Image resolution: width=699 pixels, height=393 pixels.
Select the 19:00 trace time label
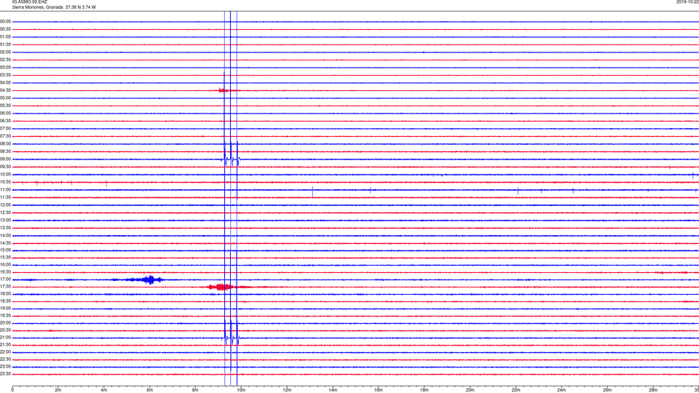pos(6,309)
